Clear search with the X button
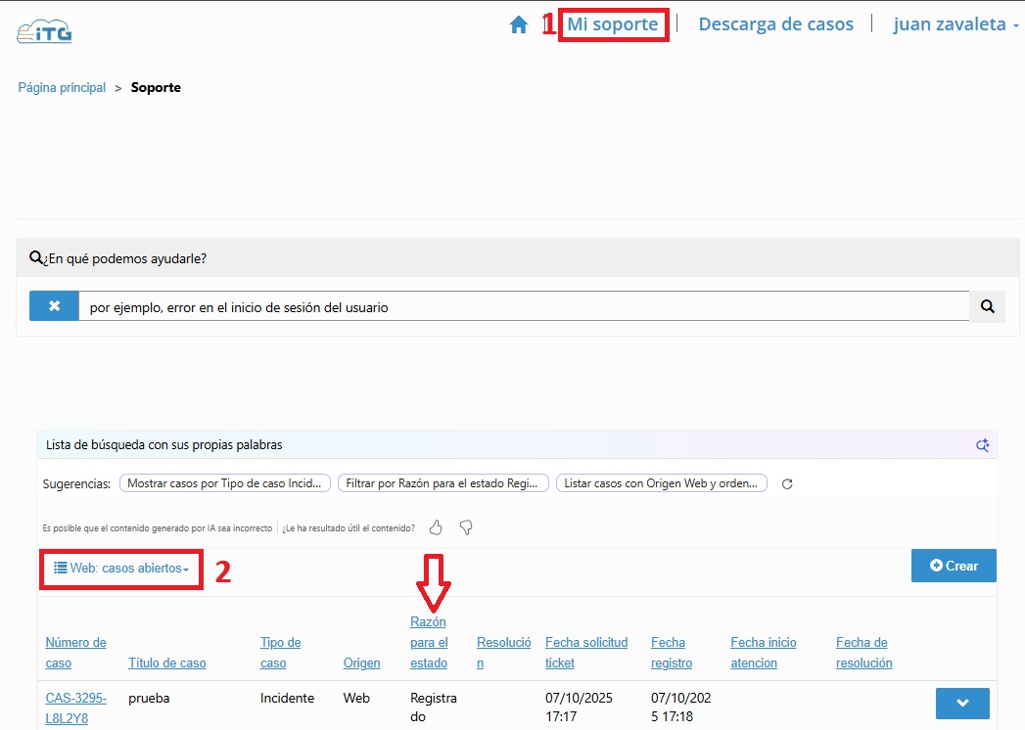Image resolution: width=1025 pixels, height=730 pixels. tap(54, 306)
